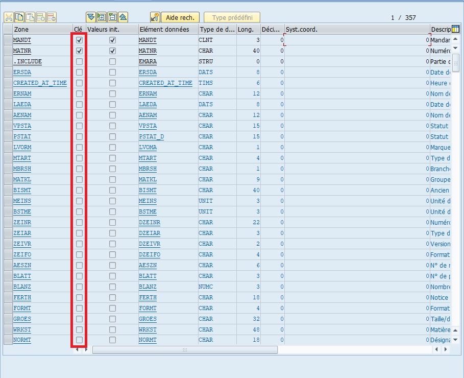
Task: Click the Cut (scissors) toolbar icon
Action: [9, 17]
